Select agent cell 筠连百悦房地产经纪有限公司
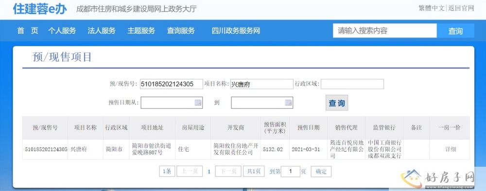 346,149
